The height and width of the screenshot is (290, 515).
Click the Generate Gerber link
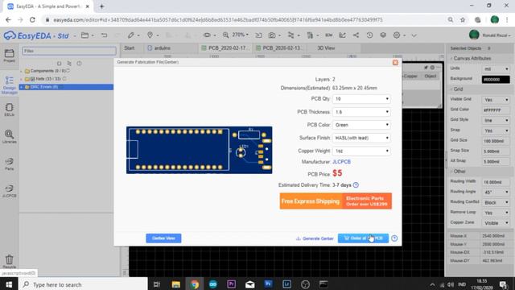click(315, 238)
